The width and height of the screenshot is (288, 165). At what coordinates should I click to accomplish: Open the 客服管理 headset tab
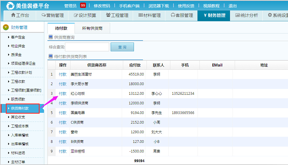click(x=182, y=15)
